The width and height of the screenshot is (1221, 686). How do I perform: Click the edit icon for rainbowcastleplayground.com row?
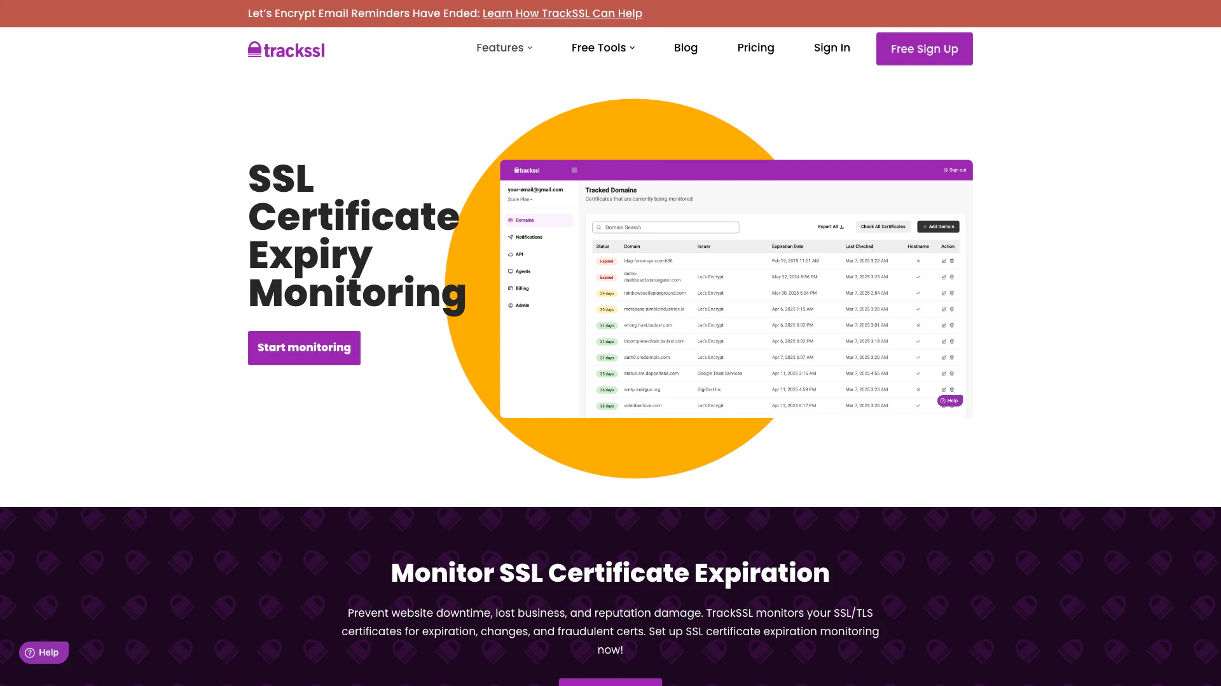[x=944, y=293]
